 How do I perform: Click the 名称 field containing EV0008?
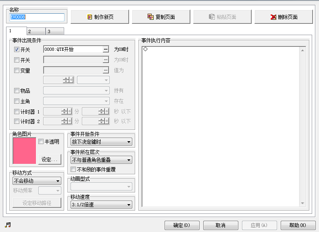(37, 17)
